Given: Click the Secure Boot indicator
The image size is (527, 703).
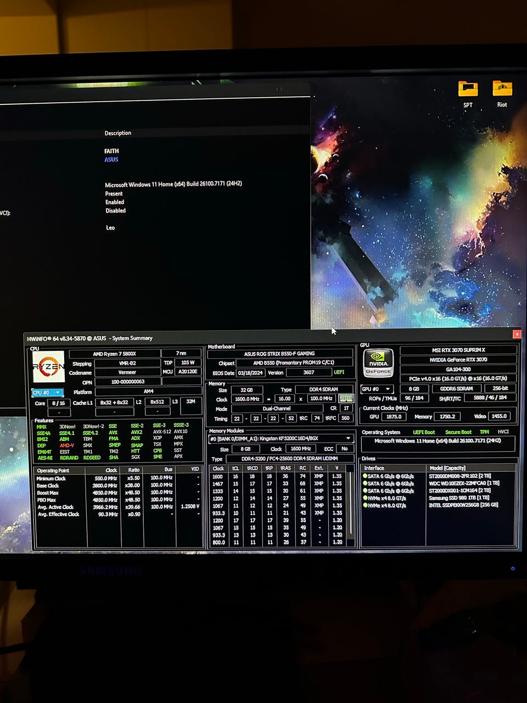Looking at the screenshot, I should point(458,432).
